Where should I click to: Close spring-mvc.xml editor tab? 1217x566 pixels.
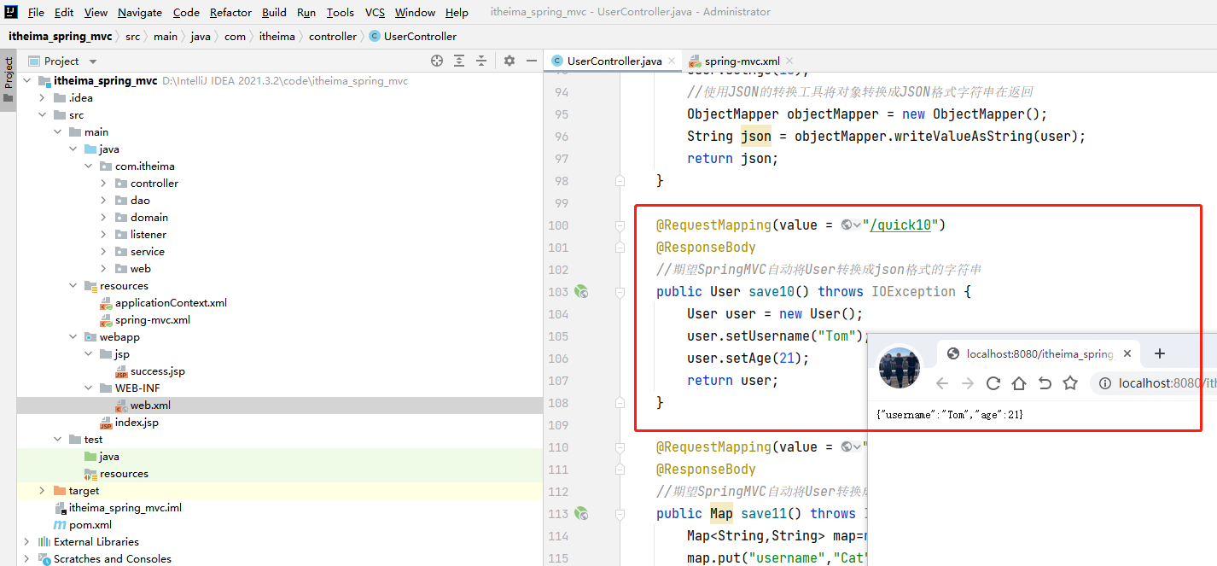coord(789,61)
